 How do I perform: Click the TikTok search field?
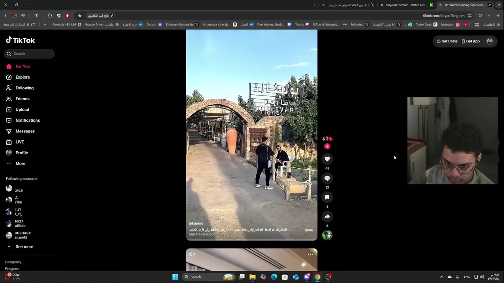[x=30, y=53]
